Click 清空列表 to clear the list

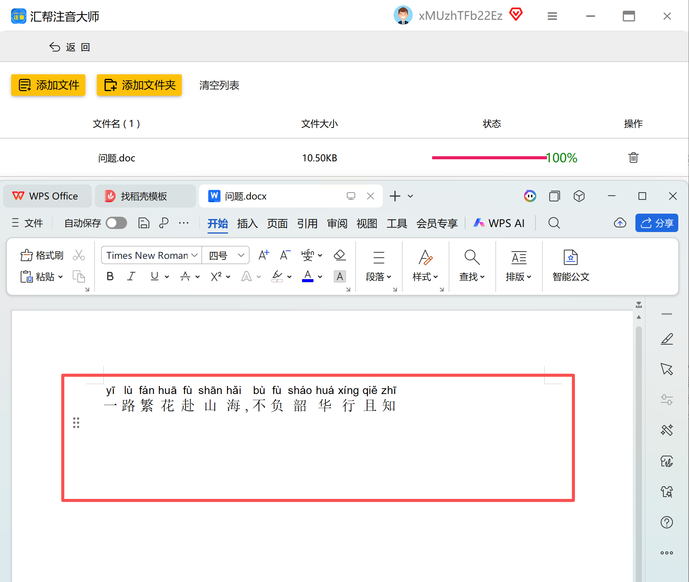tap(219, 85)
